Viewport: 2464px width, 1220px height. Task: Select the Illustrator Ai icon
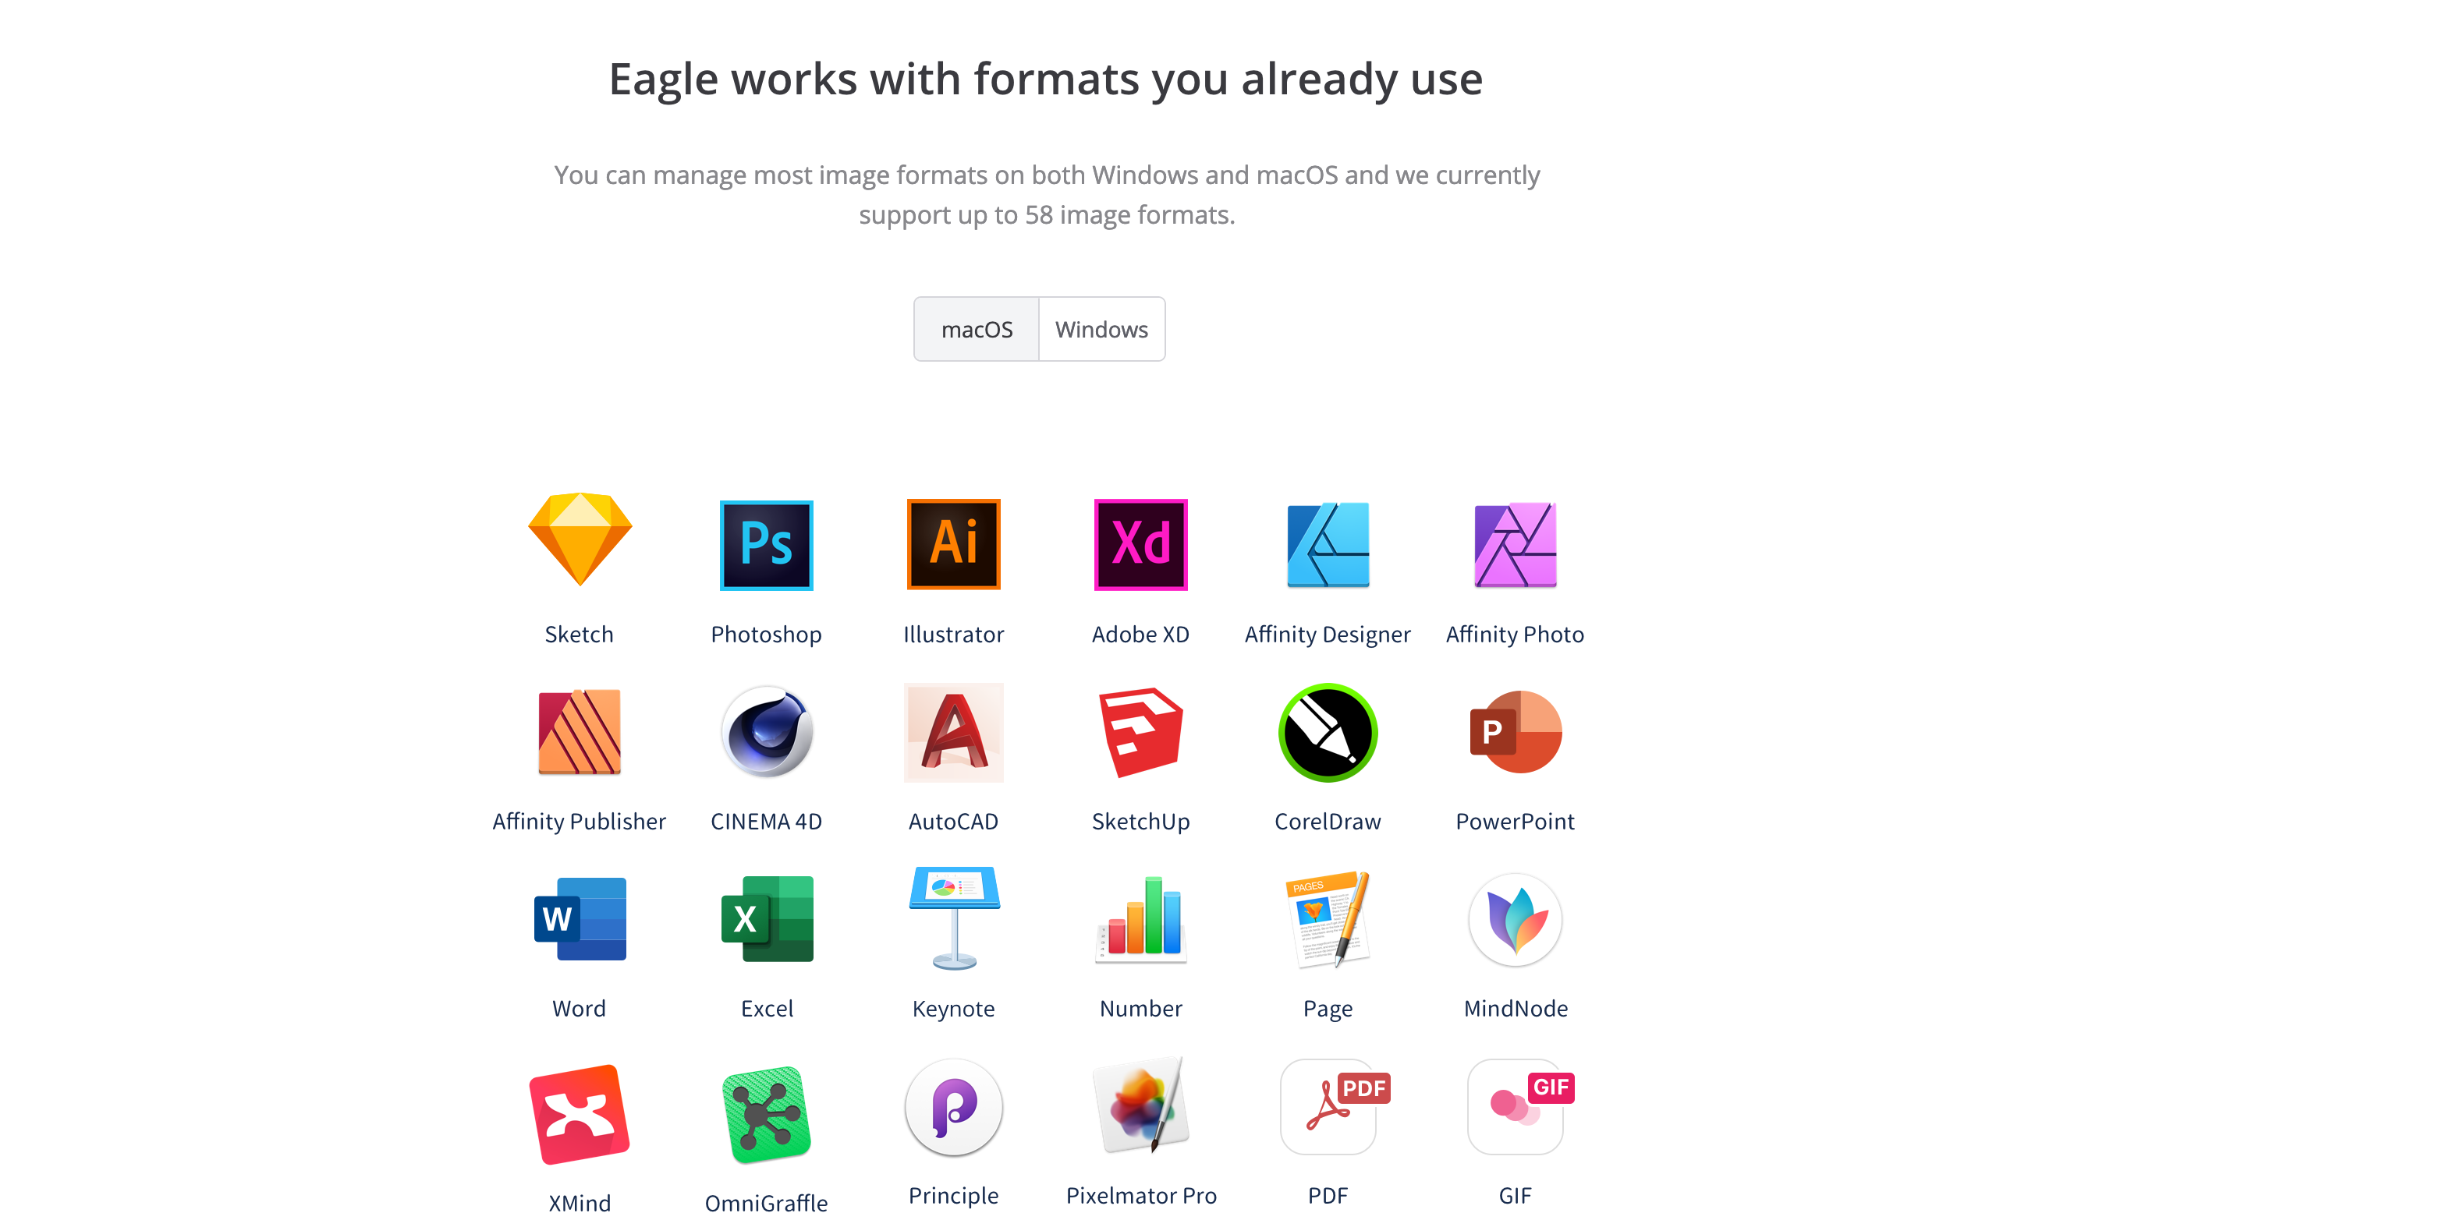(x=954, y=544)
